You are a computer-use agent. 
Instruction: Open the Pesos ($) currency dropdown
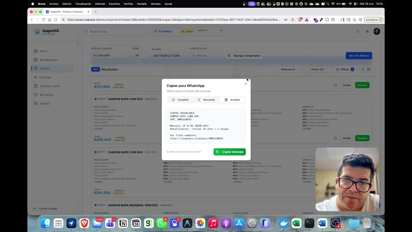pyautogui.click(x=319, y=69)
